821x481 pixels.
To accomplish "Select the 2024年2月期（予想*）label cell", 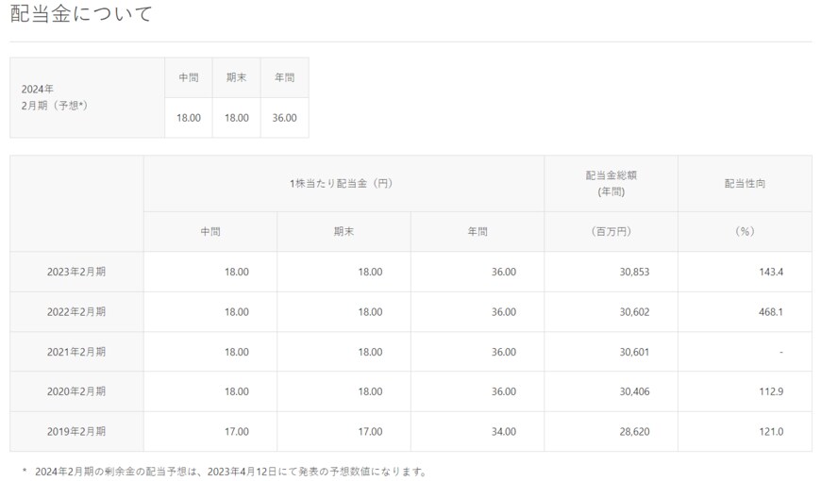I will pyautogui.click(x=55, y=97).
